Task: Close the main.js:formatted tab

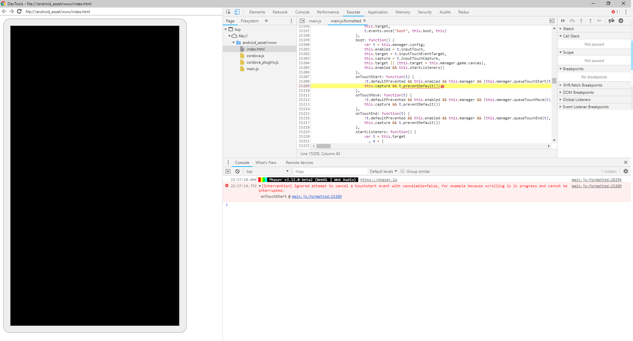Action: pyautogui.click(x=364, y=21)
